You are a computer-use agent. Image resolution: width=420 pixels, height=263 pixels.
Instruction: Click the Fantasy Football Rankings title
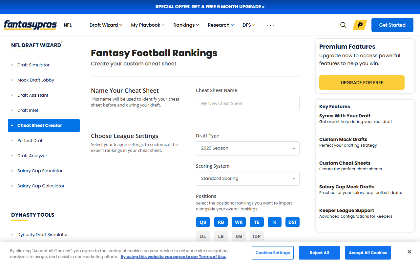click(154, 53)
